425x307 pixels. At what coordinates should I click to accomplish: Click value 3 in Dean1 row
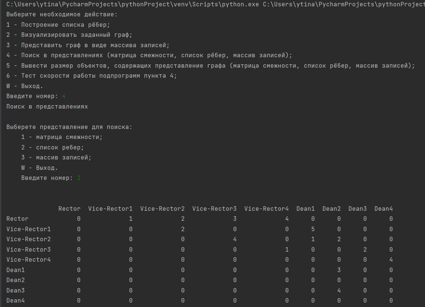(x=339, y=270)
